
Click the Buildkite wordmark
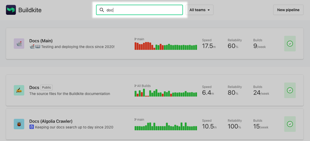pyautogui.click(x=30, y=10)
